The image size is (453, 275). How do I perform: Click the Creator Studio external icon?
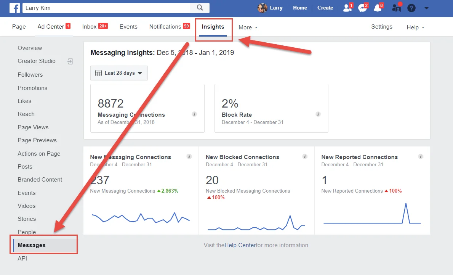point(70,61)
